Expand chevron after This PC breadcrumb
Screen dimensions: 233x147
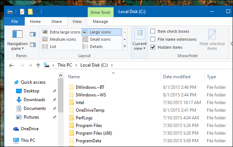(x=76, y=65)
